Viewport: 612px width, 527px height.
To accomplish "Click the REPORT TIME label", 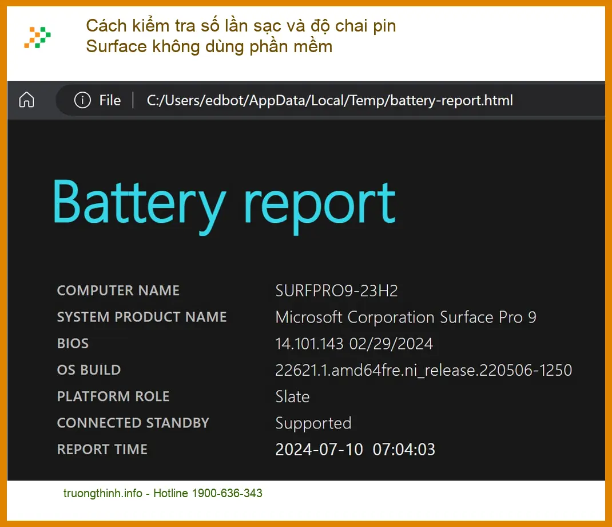I will coord(102,449).
